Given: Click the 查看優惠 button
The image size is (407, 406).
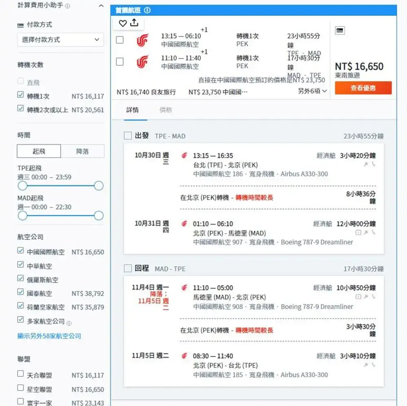Looking at the screenshot, I should point(363,88).
